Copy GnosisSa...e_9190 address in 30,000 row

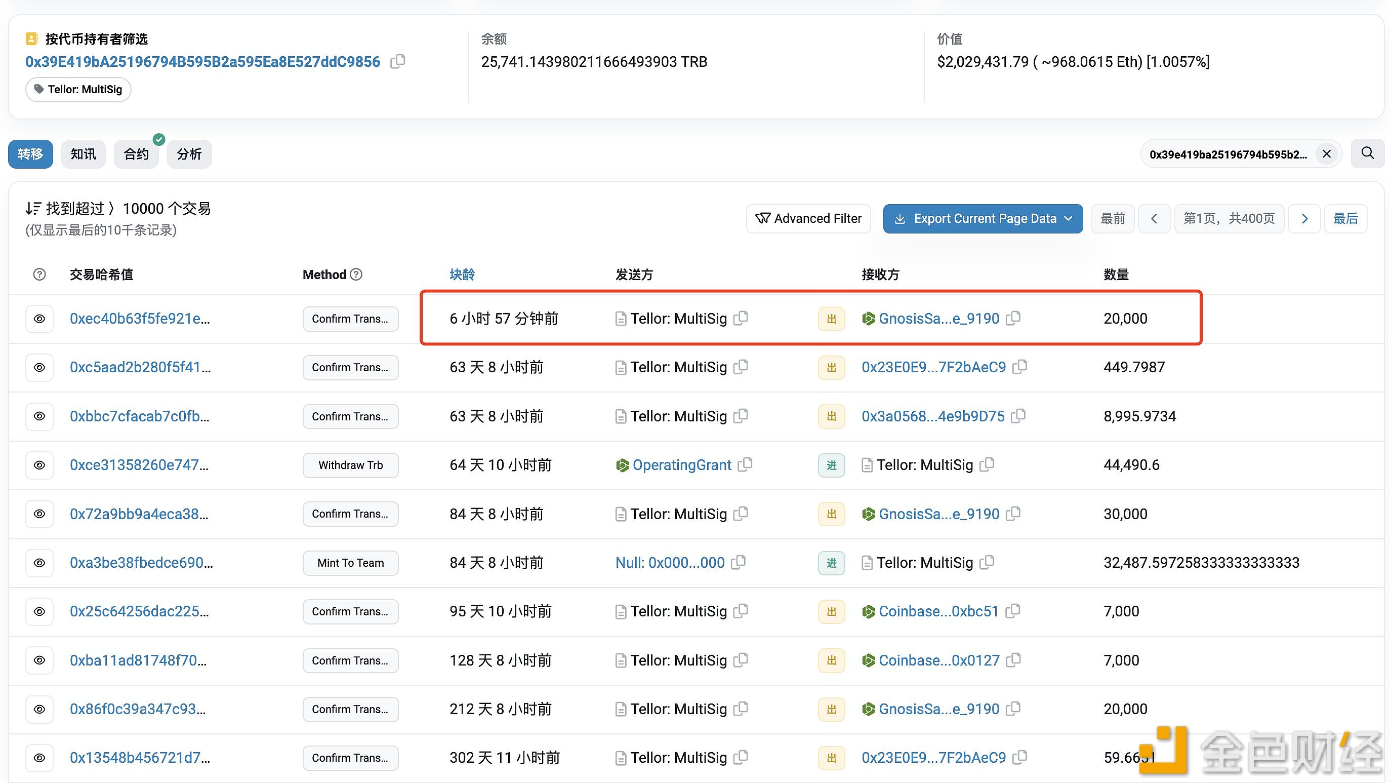[1013, 514]
